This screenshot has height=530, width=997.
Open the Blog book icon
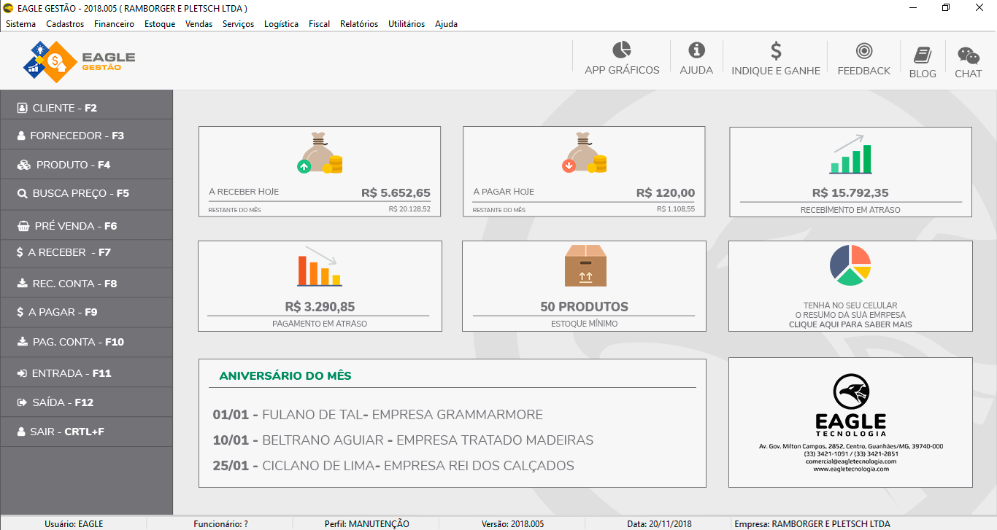click(x=923, y=55)
